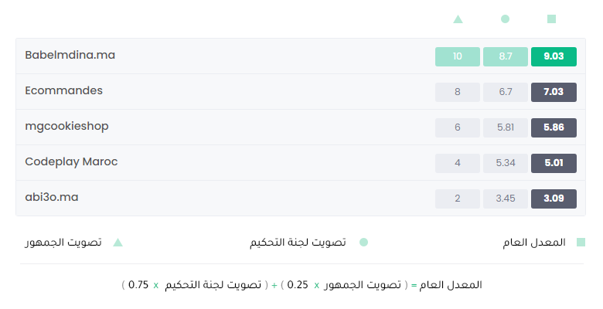The height and width of the screenshot is (309, 603).
Task: Open the Babelmdina.ma entry
Action: (x=70, y=55)
